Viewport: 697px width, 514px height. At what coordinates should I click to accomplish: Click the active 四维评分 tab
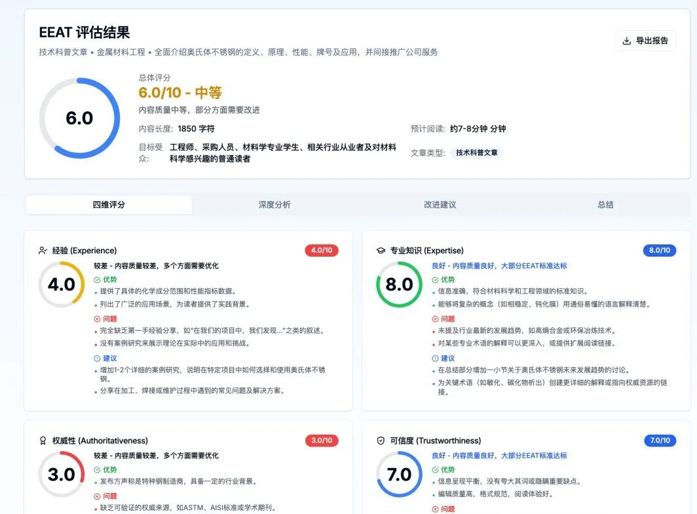click(108, 204)
